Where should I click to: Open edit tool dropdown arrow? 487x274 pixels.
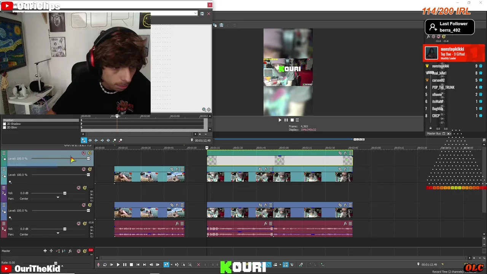click(171, 264)
